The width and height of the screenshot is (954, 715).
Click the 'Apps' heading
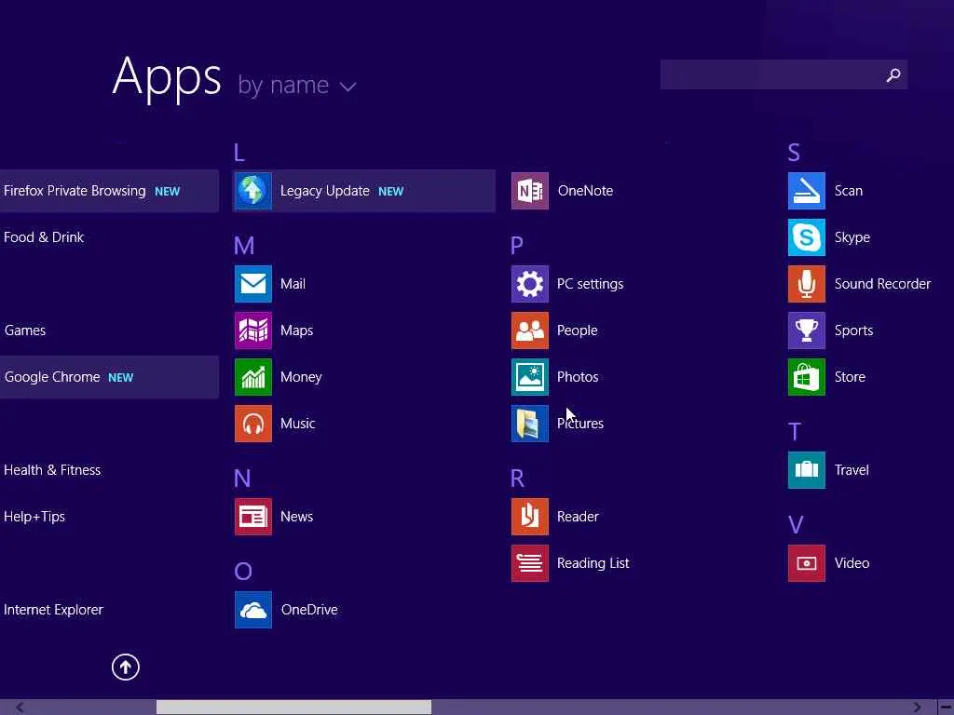click(x=167, y=77)
